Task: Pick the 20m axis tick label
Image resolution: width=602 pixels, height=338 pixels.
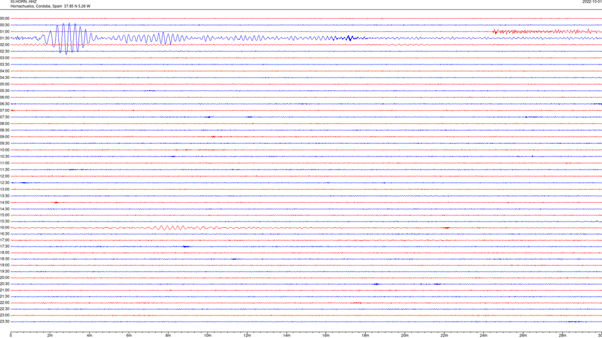Action: [404, 335]
